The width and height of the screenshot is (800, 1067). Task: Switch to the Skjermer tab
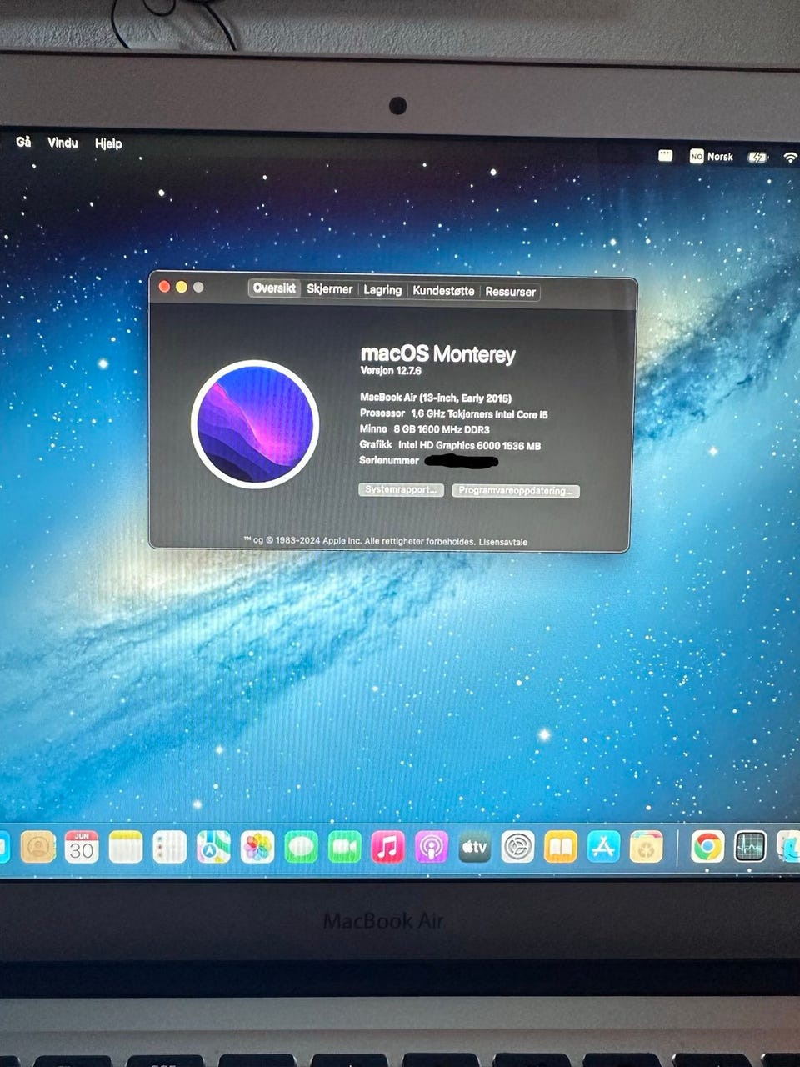330,289
